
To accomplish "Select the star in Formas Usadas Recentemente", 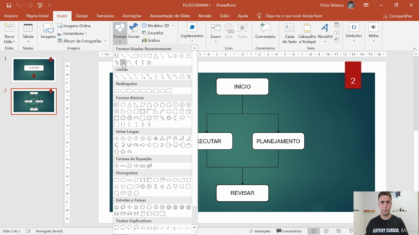I will [x=149, y=63].
